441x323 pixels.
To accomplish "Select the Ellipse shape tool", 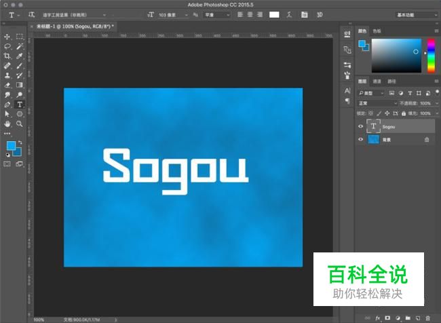I will [20, 114].
